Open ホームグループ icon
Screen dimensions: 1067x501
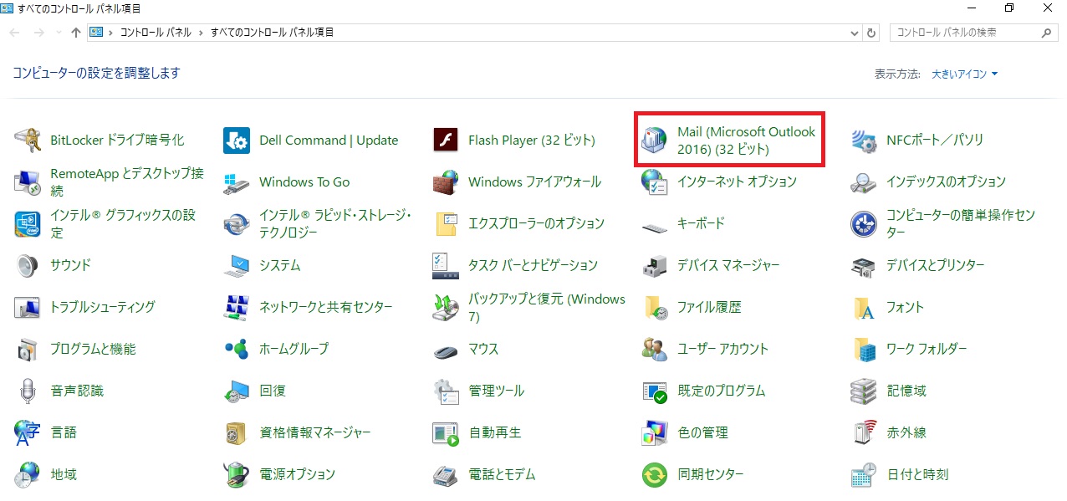point(237,350)
